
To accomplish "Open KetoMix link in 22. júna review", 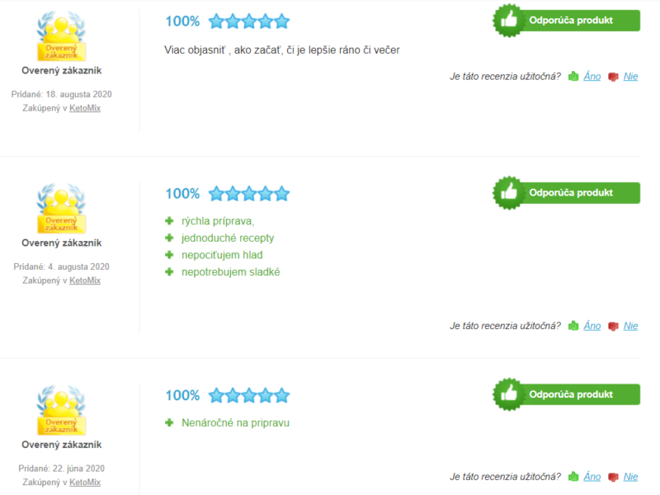I will (85, 482).
